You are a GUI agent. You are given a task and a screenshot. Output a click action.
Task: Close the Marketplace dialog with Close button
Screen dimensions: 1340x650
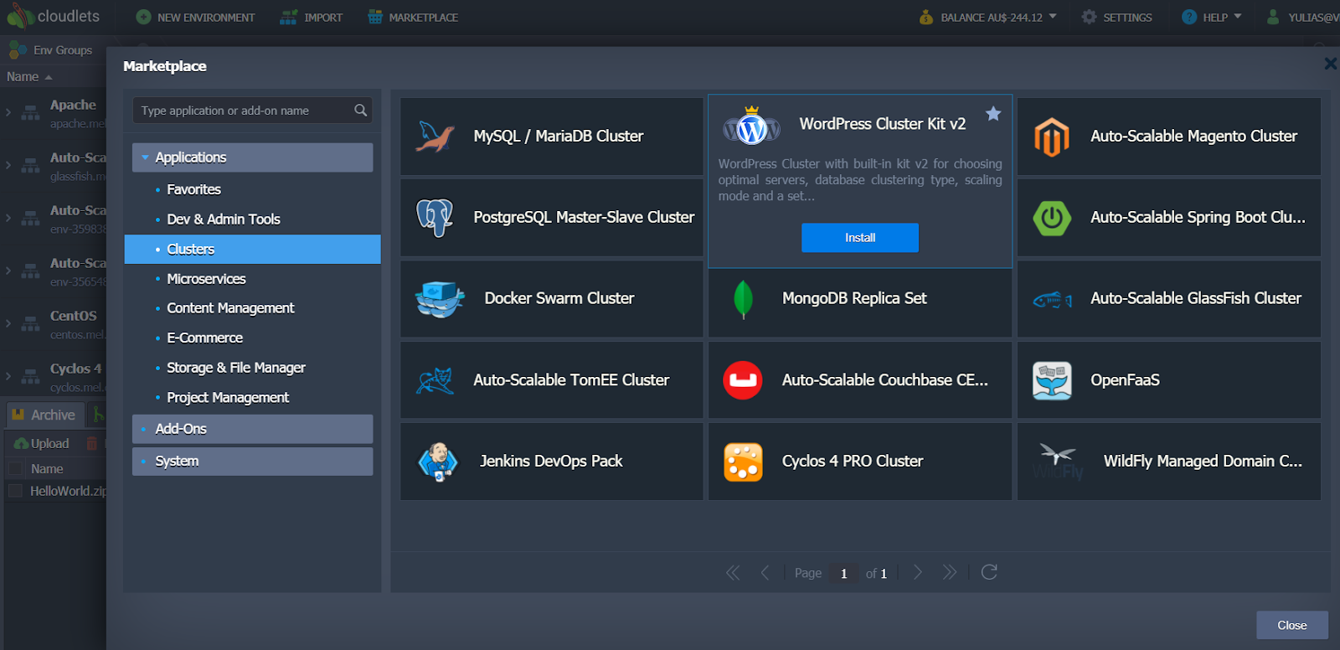(1292, 625)
